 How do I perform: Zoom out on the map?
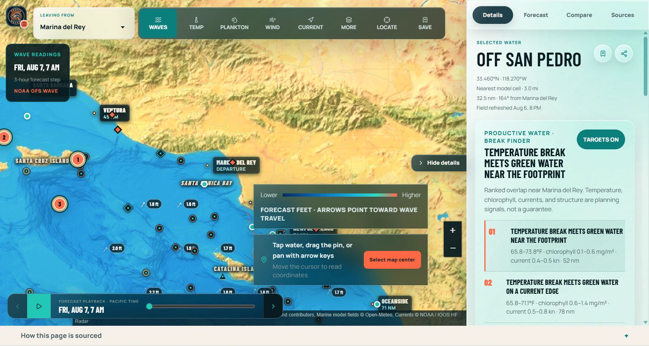point(453,248)
